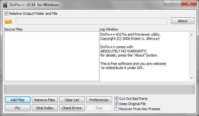This screenshot has height=116, width=199.
Task: Click Strip Index button
Action: point(45,108)
